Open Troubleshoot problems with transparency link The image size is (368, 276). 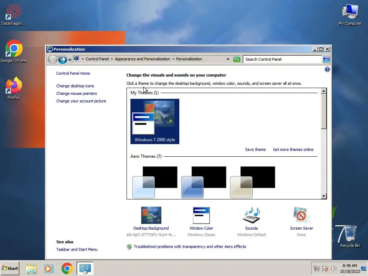(190, 247)
